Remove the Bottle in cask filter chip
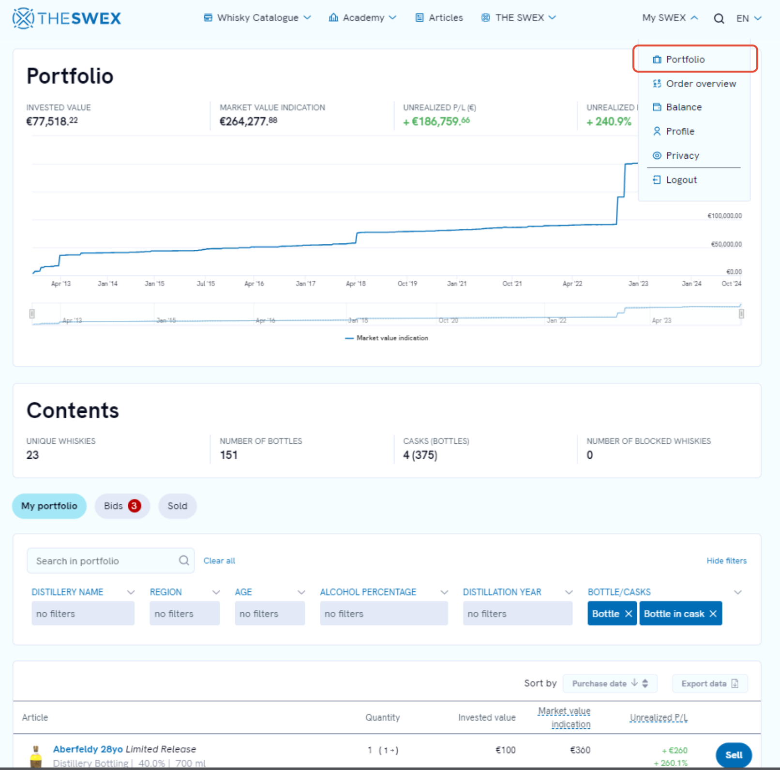 point(713,614)
